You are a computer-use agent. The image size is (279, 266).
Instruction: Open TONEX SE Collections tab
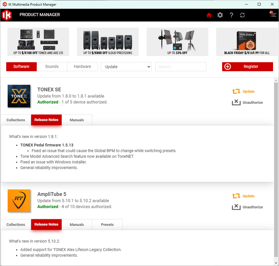[x=16, y=120]
